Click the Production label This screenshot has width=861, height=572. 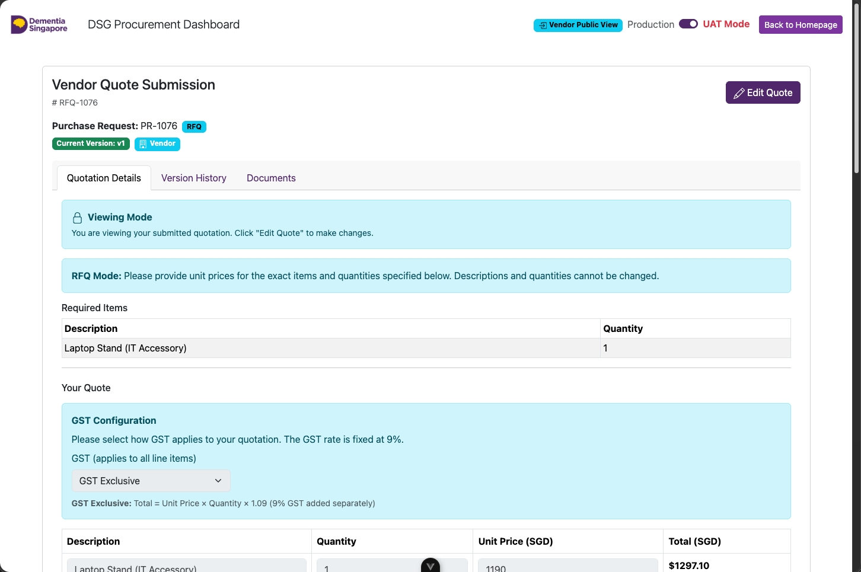point(650,24)
